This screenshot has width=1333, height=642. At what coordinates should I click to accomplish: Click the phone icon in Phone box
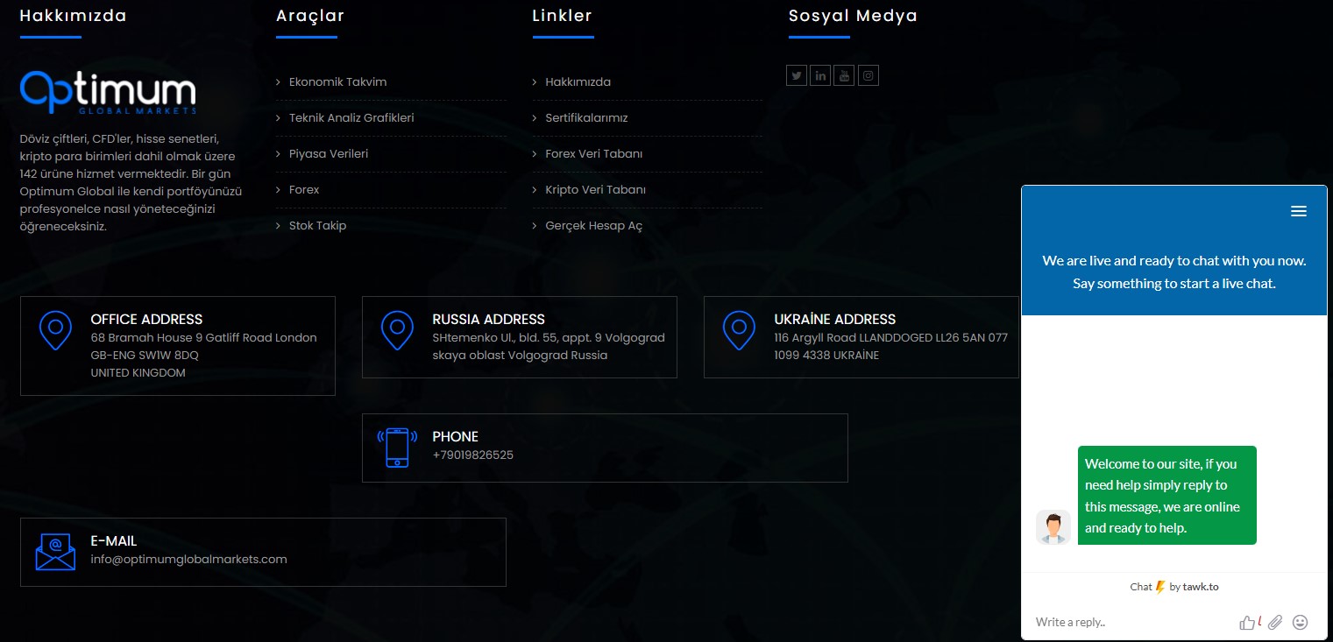(x=397, y=448)
